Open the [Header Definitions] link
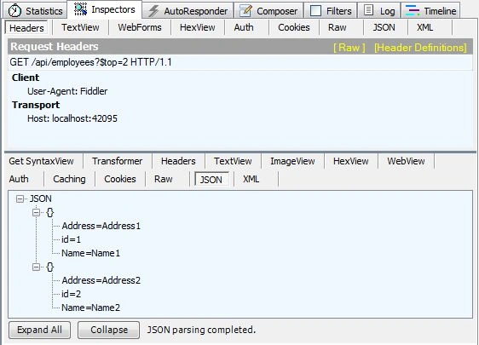Image resolution: width=479 pixels, height=345 pixels. [x=420, y=48]
